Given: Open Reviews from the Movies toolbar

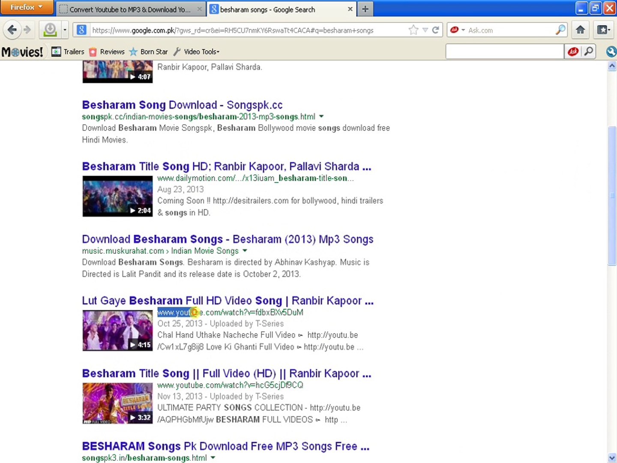Looking at the screenshot, I should click(x=107, y=52).
